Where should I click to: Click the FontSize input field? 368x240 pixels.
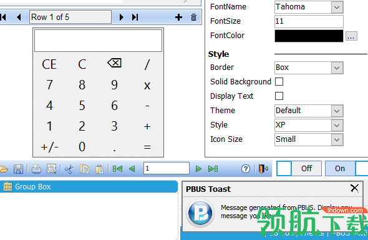coord(309,21)
